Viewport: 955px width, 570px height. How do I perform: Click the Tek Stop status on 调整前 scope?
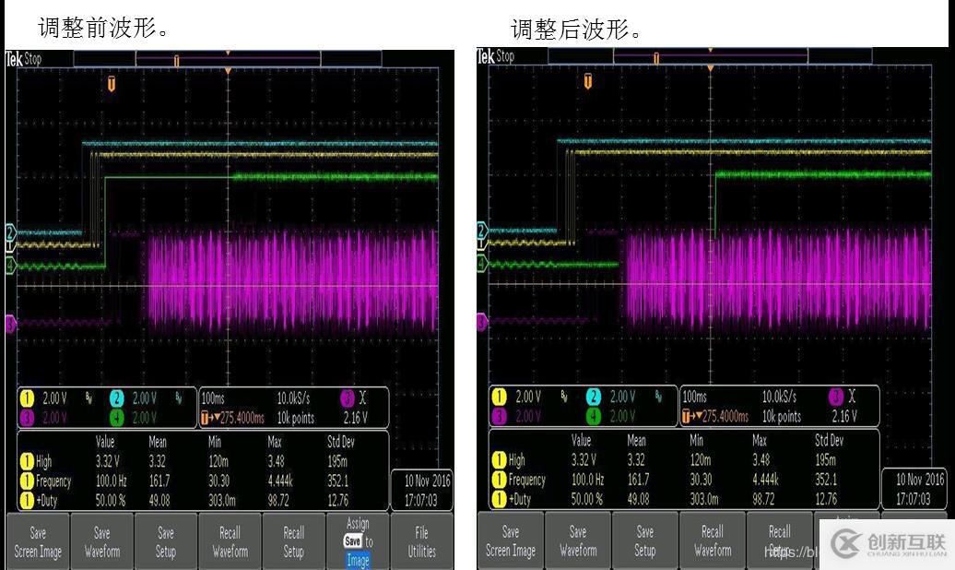click(x=24, y=59)
